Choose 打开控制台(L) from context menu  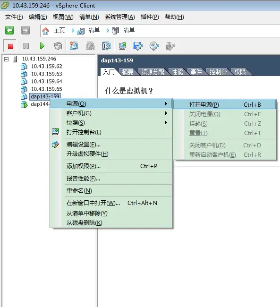[x=111, y=132]
